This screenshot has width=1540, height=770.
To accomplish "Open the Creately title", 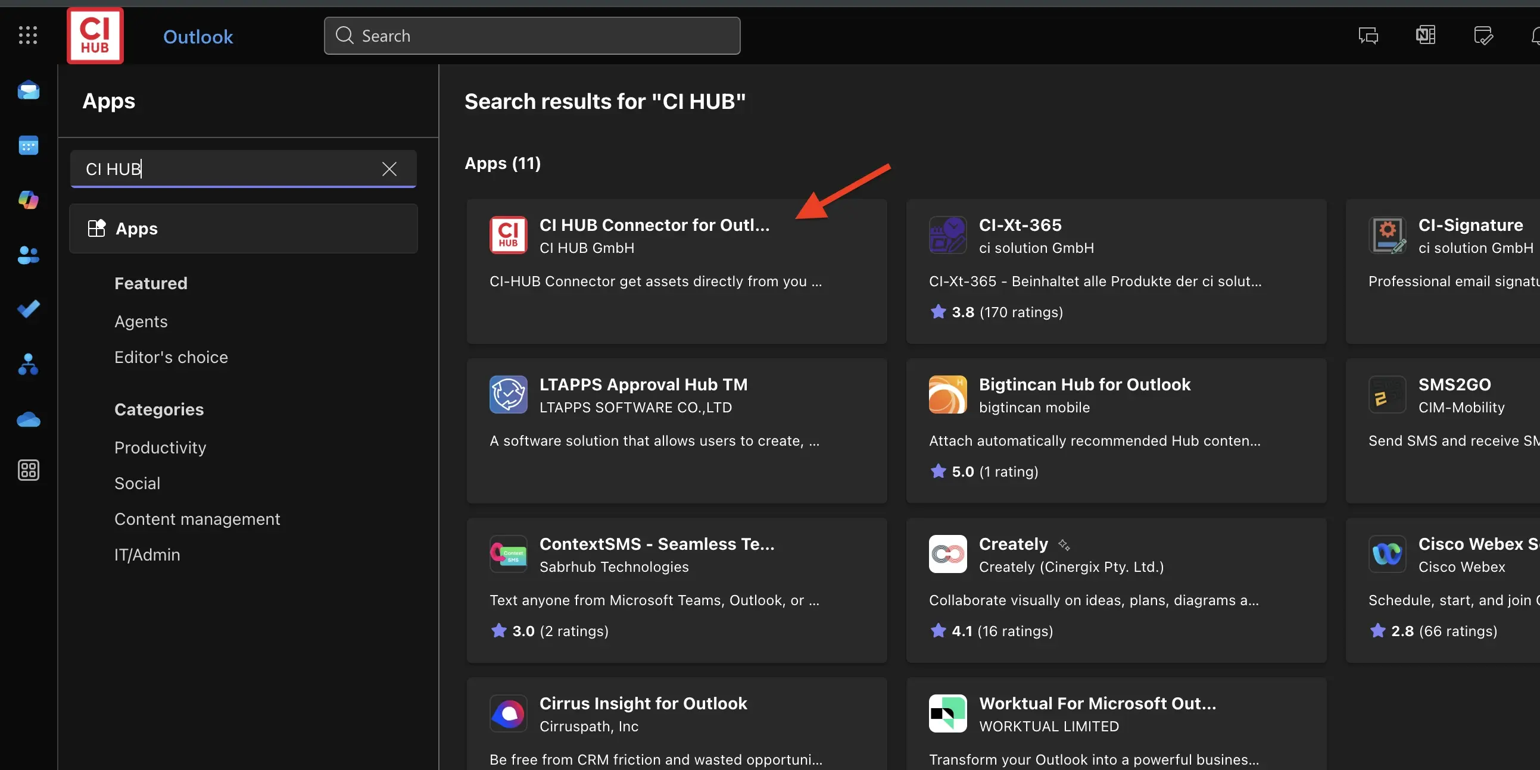I will coord(1014,544).
